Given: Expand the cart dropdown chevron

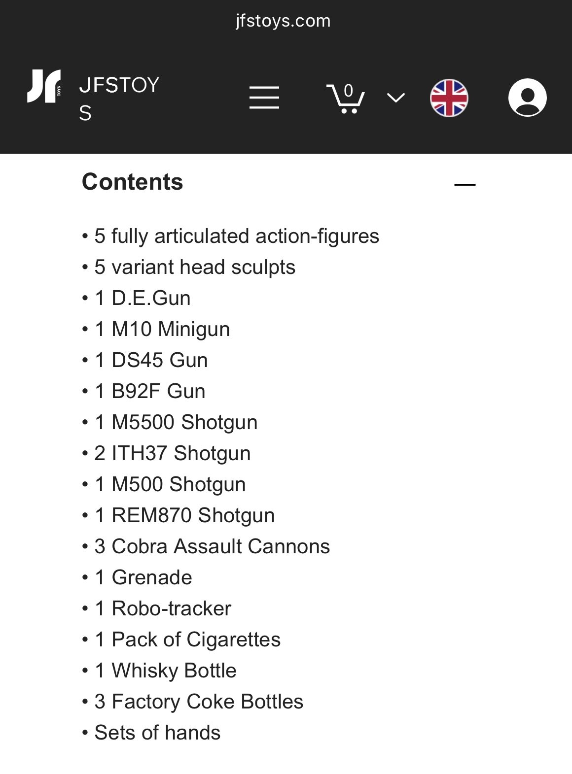Looking at the screenshot, I should tap(395, 98).
